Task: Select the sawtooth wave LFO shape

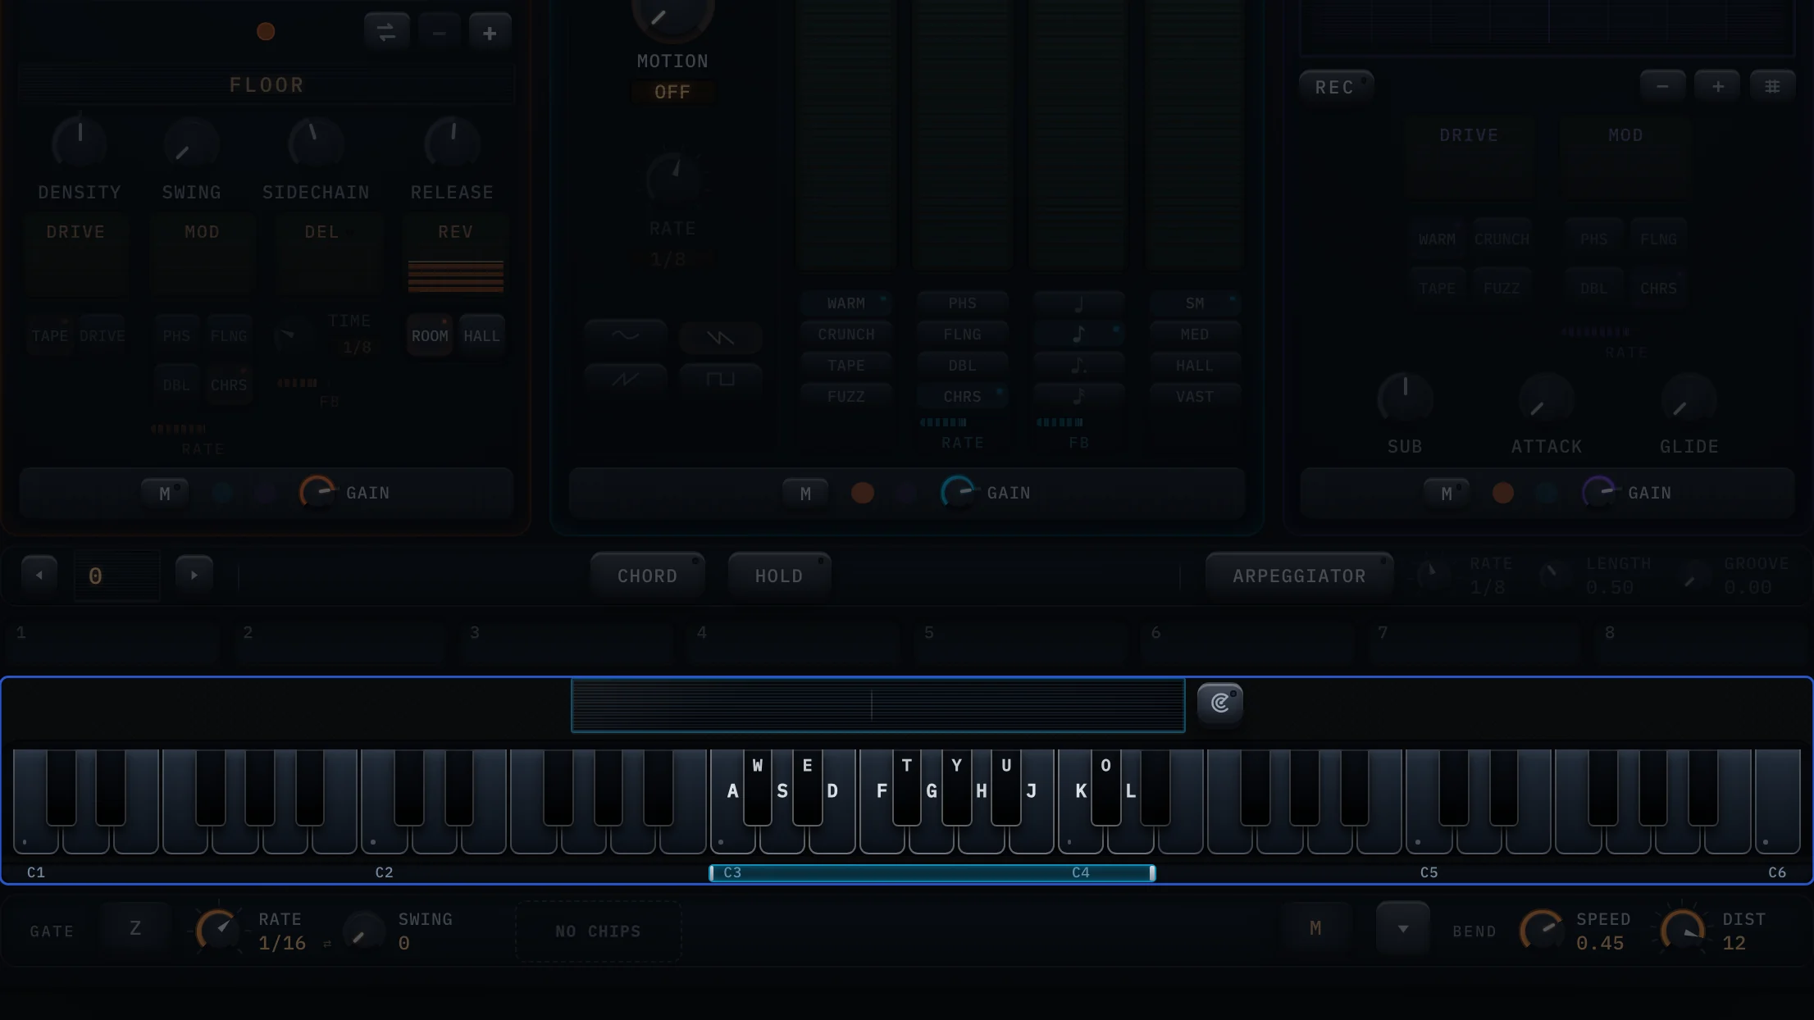Action: coord(720,336)
